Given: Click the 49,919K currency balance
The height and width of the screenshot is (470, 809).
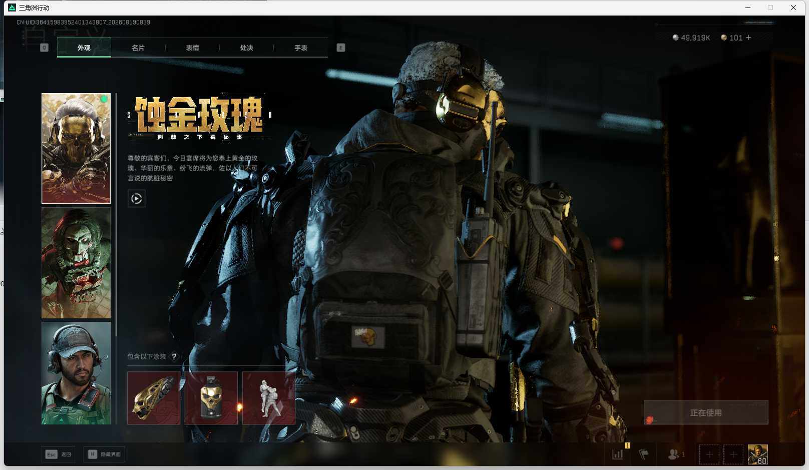Looking at the screenshot, I should (x=691, y=38).
